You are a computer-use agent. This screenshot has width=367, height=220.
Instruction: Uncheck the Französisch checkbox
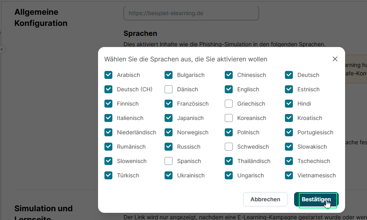pos(169,104)
